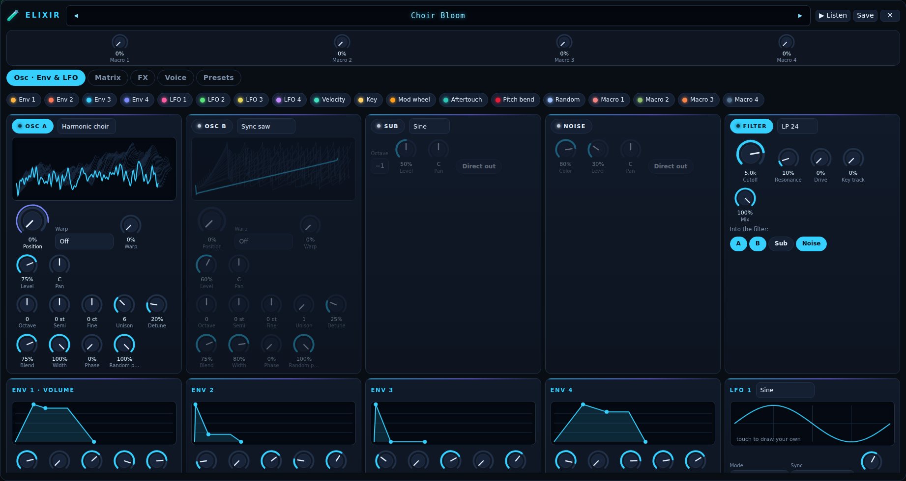This screenshot has height=481, width=906.
Task: Select the LFO 1 modulation source chip
Action: 175,100
